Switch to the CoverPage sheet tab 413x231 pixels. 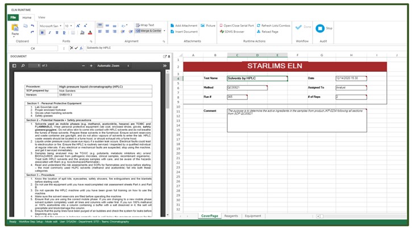pyautogui.click(x=210, y=216)
